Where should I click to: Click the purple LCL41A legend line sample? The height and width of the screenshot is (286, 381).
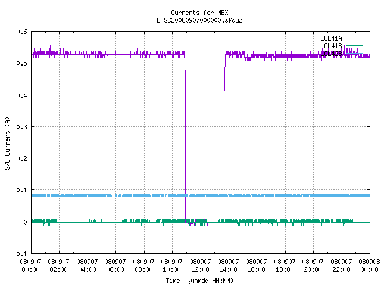pos(354,38)
